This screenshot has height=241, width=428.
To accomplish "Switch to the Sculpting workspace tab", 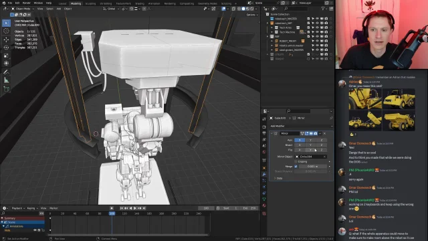I will 90,3.
